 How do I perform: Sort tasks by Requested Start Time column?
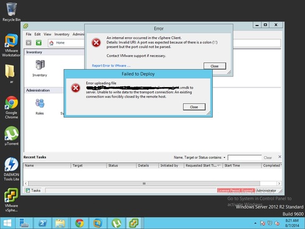click(204, 166)
